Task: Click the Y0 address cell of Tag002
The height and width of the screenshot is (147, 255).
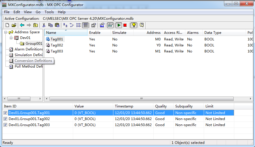Action: coord(158,45)
